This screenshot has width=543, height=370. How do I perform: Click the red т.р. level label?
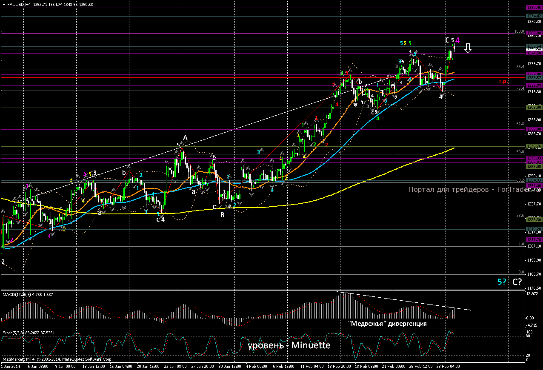503,81
